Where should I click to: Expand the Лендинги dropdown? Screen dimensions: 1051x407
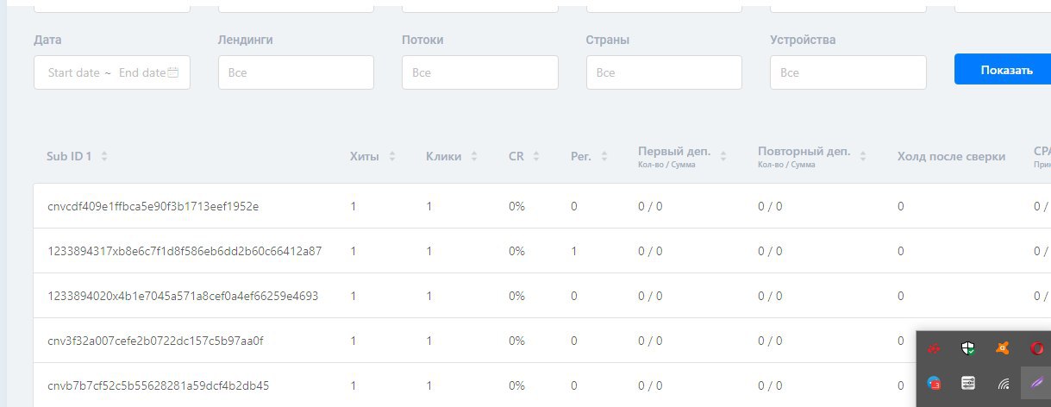[296, 72]
